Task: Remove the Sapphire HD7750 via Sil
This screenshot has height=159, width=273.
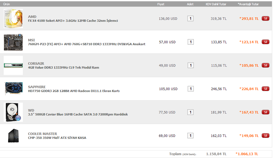Action: pos(265,89)
